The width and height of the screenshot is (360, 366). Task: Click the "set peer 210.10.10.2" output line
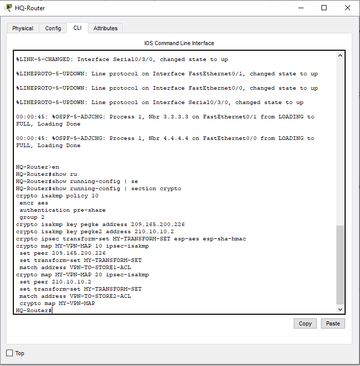[55, 282]
